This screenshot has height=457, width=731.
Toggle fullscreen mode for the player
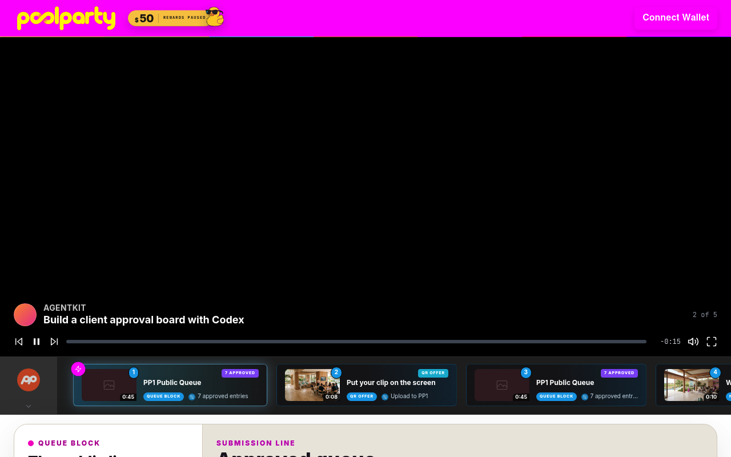712,342
